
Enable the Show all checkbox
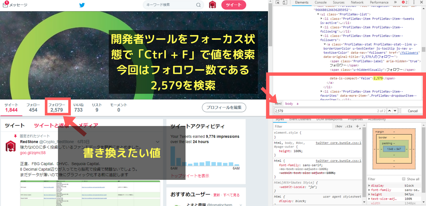[404, 179]
